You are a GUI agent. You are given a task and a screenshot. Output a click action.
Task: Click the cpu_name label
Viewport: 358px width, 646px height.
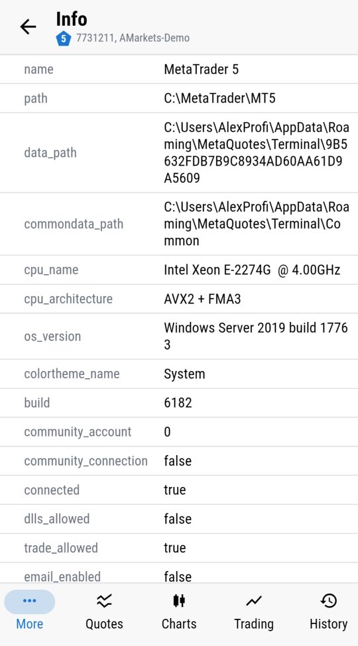point(51,270)
